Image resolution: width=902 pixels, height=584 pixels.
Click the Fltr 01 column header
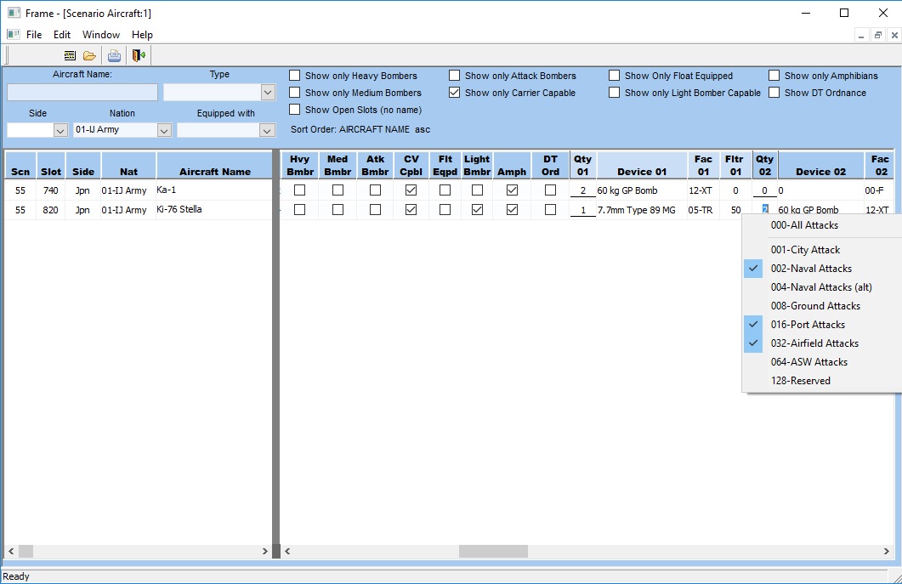click(735, 166)
